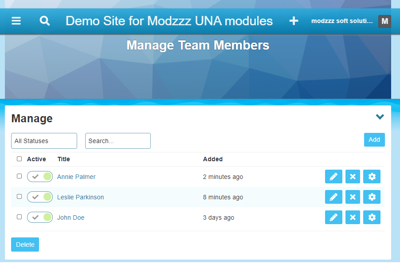
Task: Check the box beside Leslie Parkinson
Action: [x=19, y=197]
